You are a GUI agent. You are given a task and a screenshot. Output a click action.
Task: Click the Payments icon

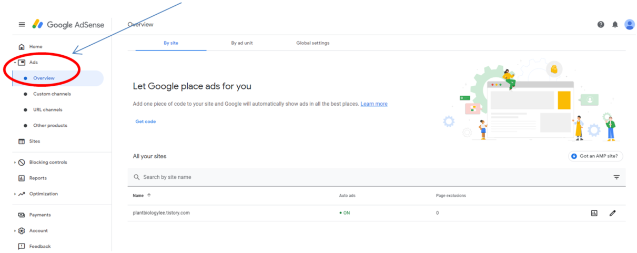22,215
